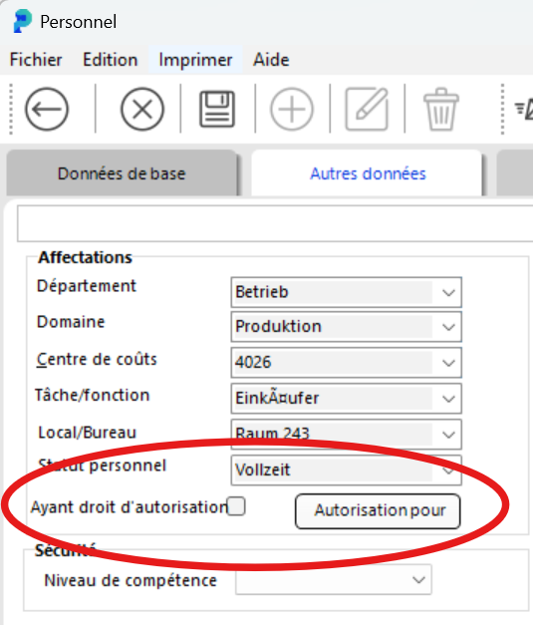Click the edit pencil toolbar icon
The height and width of the screenshot is (625, 533).
click(x=367, y=109)
